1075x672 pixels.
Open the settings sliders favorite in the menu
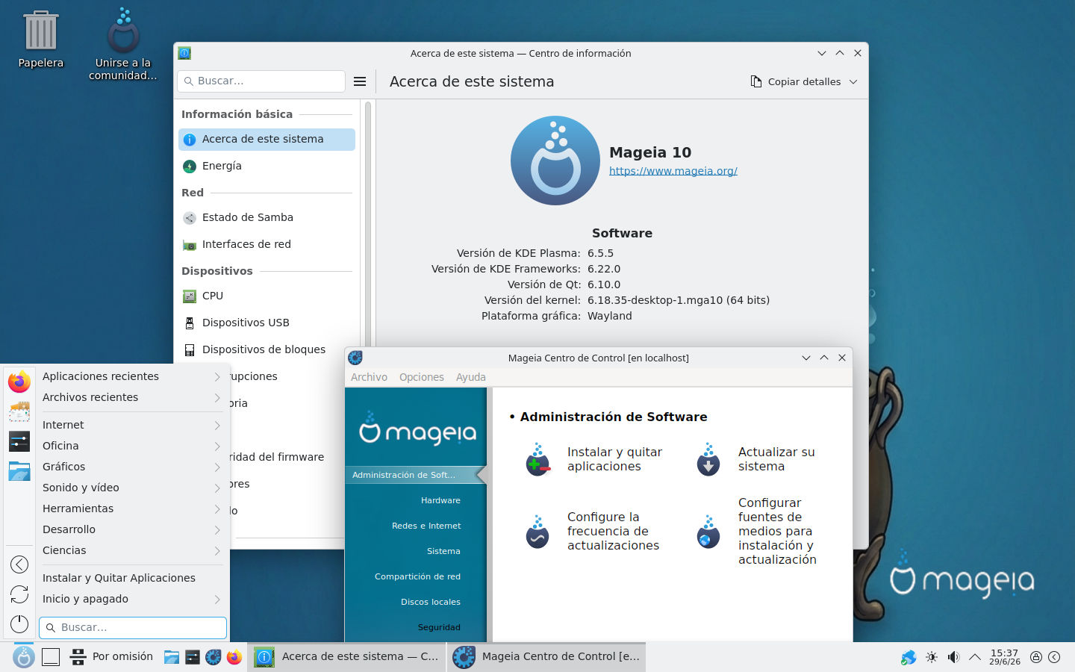(x=19, y=441)
